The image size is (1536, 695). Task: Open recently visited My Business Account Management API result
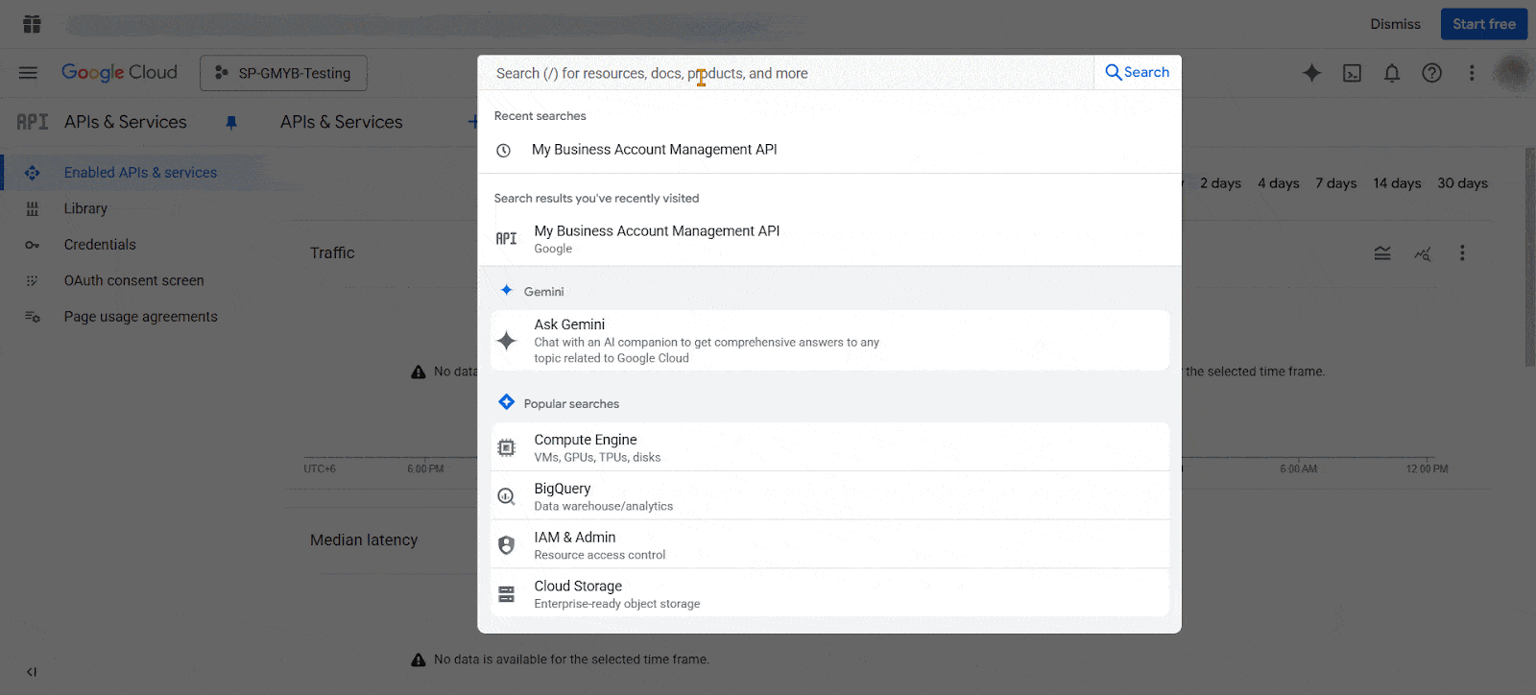tap(829, 239)
